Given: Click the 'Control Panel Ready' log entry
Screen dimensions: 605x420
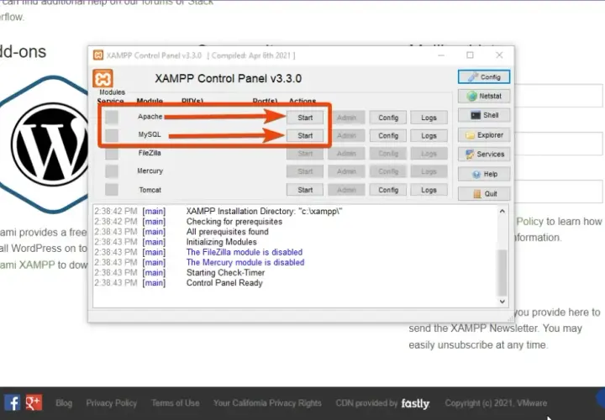Looking at the screenshot, I should (x=224, y=283).
